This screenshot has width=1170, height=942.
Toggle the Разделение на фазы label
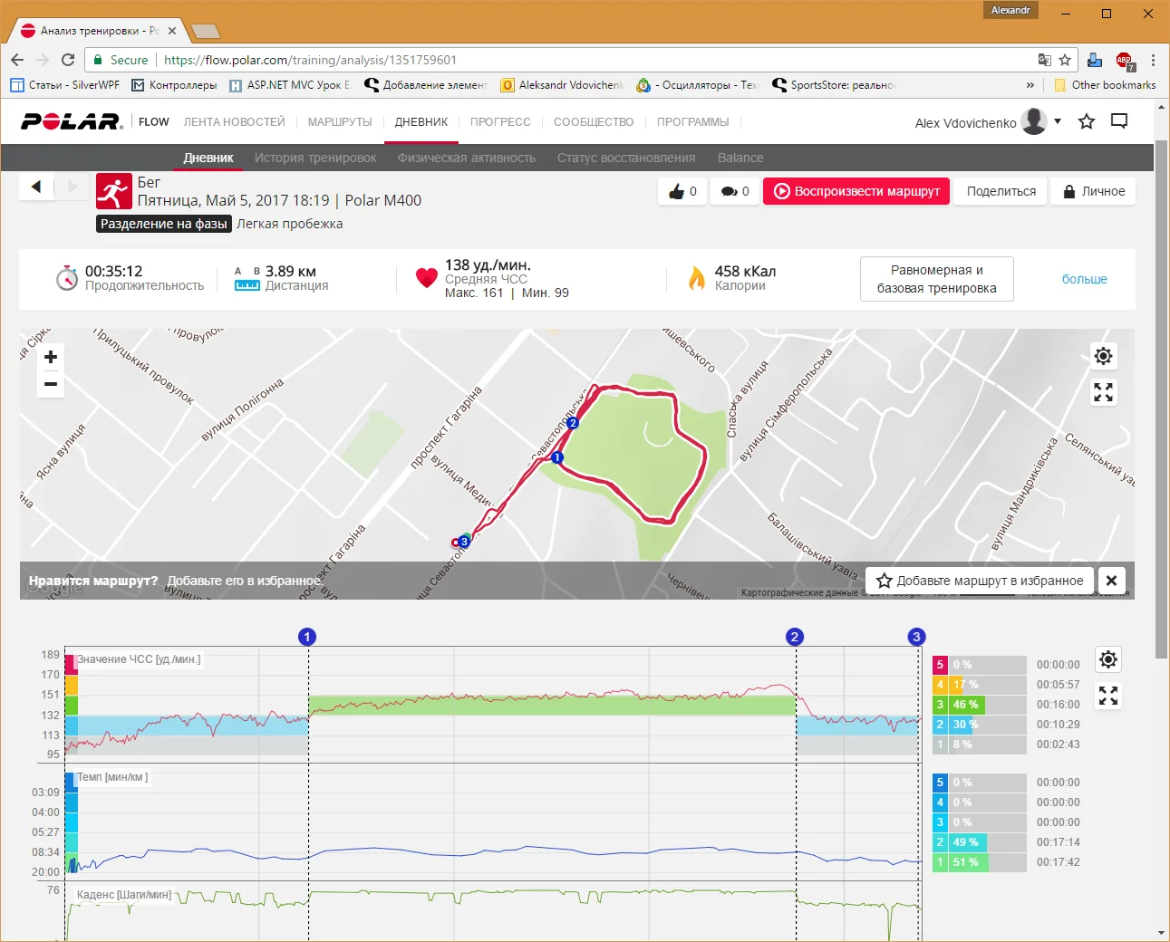[164, 224]
